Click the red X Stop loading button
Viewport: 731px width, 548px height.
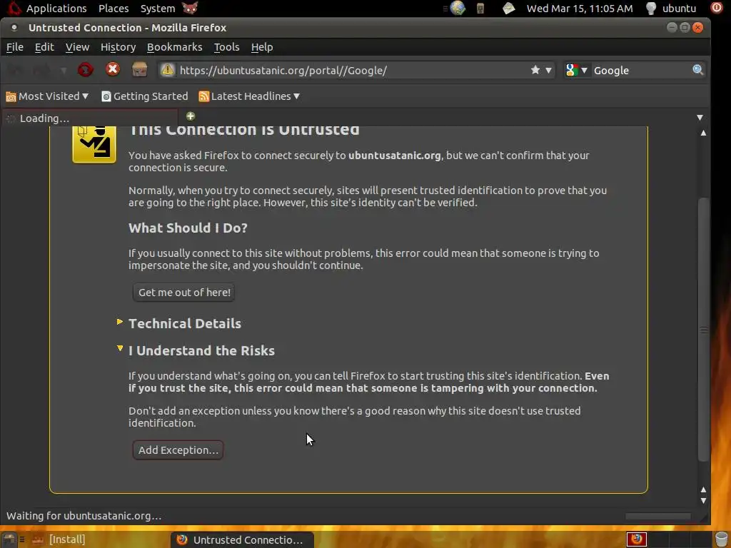click(x=112, y=69)
